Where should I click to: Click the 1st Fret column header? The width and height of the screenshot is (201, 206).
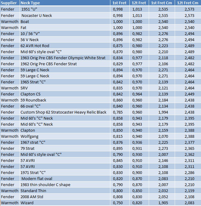click(x=120, y=3)
